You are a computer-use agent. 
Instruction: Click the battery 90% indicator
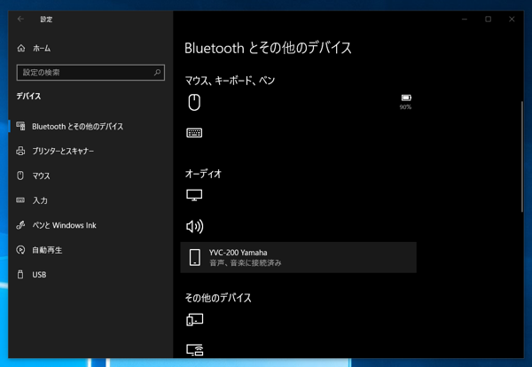pyautogui.click(x=406, y=102)
